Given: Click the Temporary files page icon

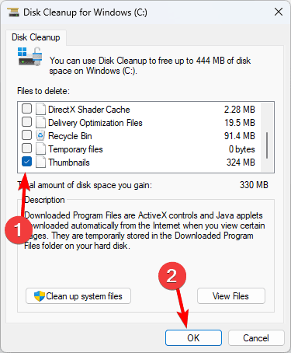Looking at the screenshot, I should click(40, 149).
